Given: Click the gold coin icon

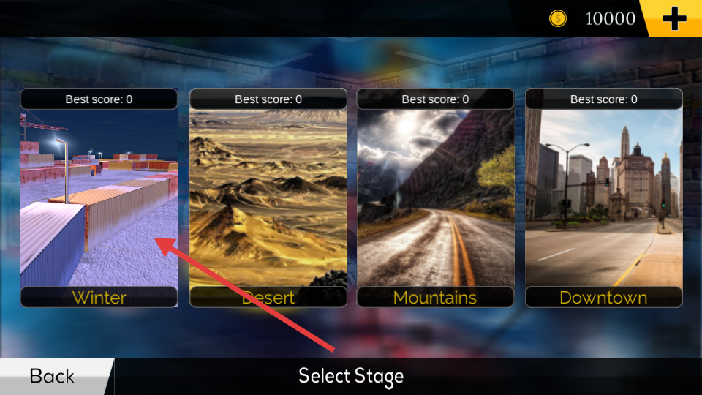Looking at the screenshot, I should (558, 19).
